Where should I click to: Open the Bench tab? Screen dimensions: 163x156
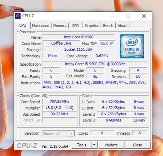click(x=108, y=26)
